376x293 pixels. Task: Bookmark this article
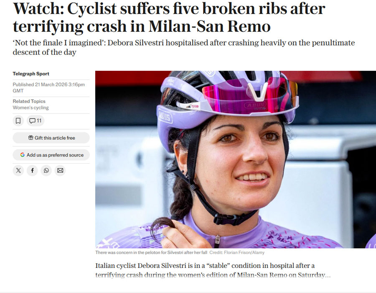tap(17, 121)
